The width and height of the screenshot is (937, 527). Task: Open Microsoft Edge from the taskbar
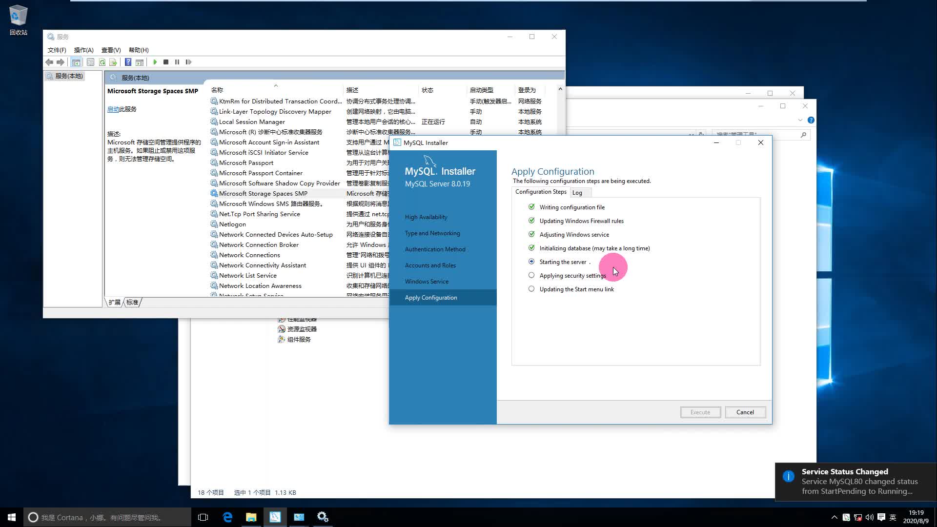coord(227,517)
